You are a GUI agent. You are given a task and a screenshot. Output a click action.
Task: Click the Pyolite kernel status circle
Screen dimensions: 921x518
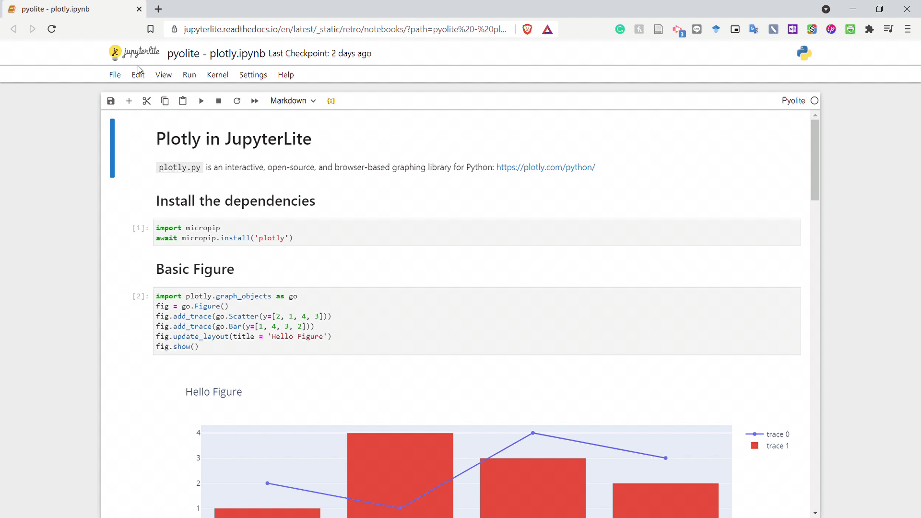pyautogui.click(x=815, y=101)
